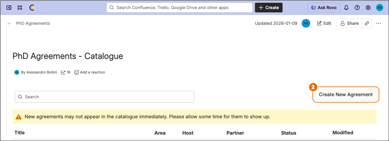389x141 pixels.
Task: Sort by the Area column header
Action: (160, 133)
